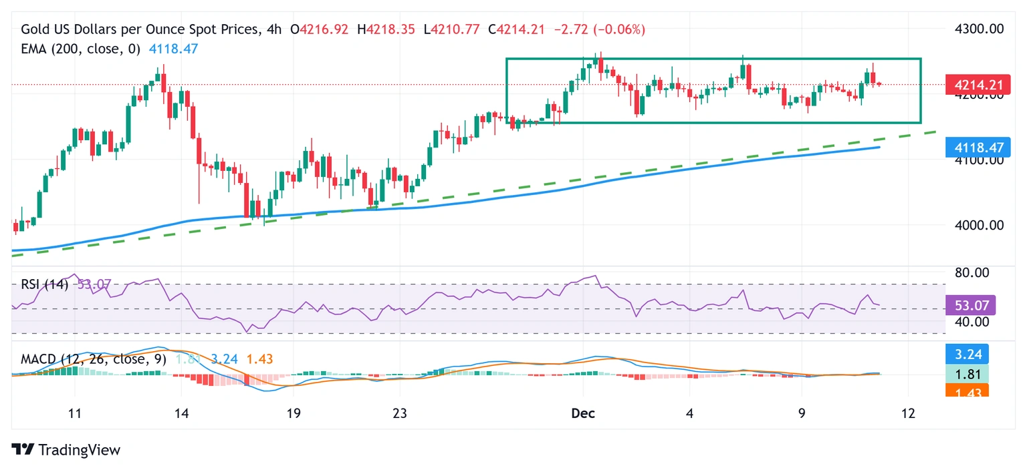This screenshot has height=470, width=1027.
Task: Click the purple 53.07 RSI value tag
Action: [x=971, y=305]
